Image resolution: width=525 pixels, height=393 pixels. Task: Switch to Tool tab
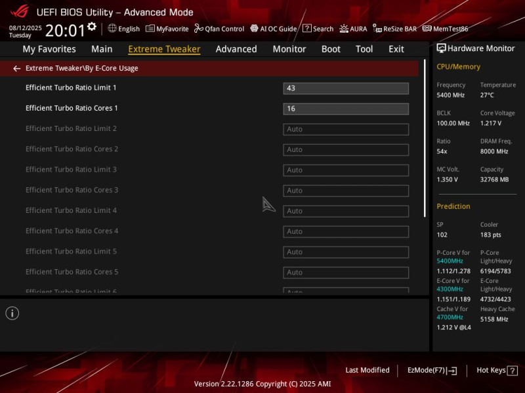coord(364,49)
